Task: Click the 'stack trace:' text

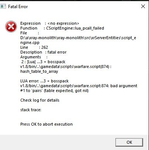Action: pos(31,110)
